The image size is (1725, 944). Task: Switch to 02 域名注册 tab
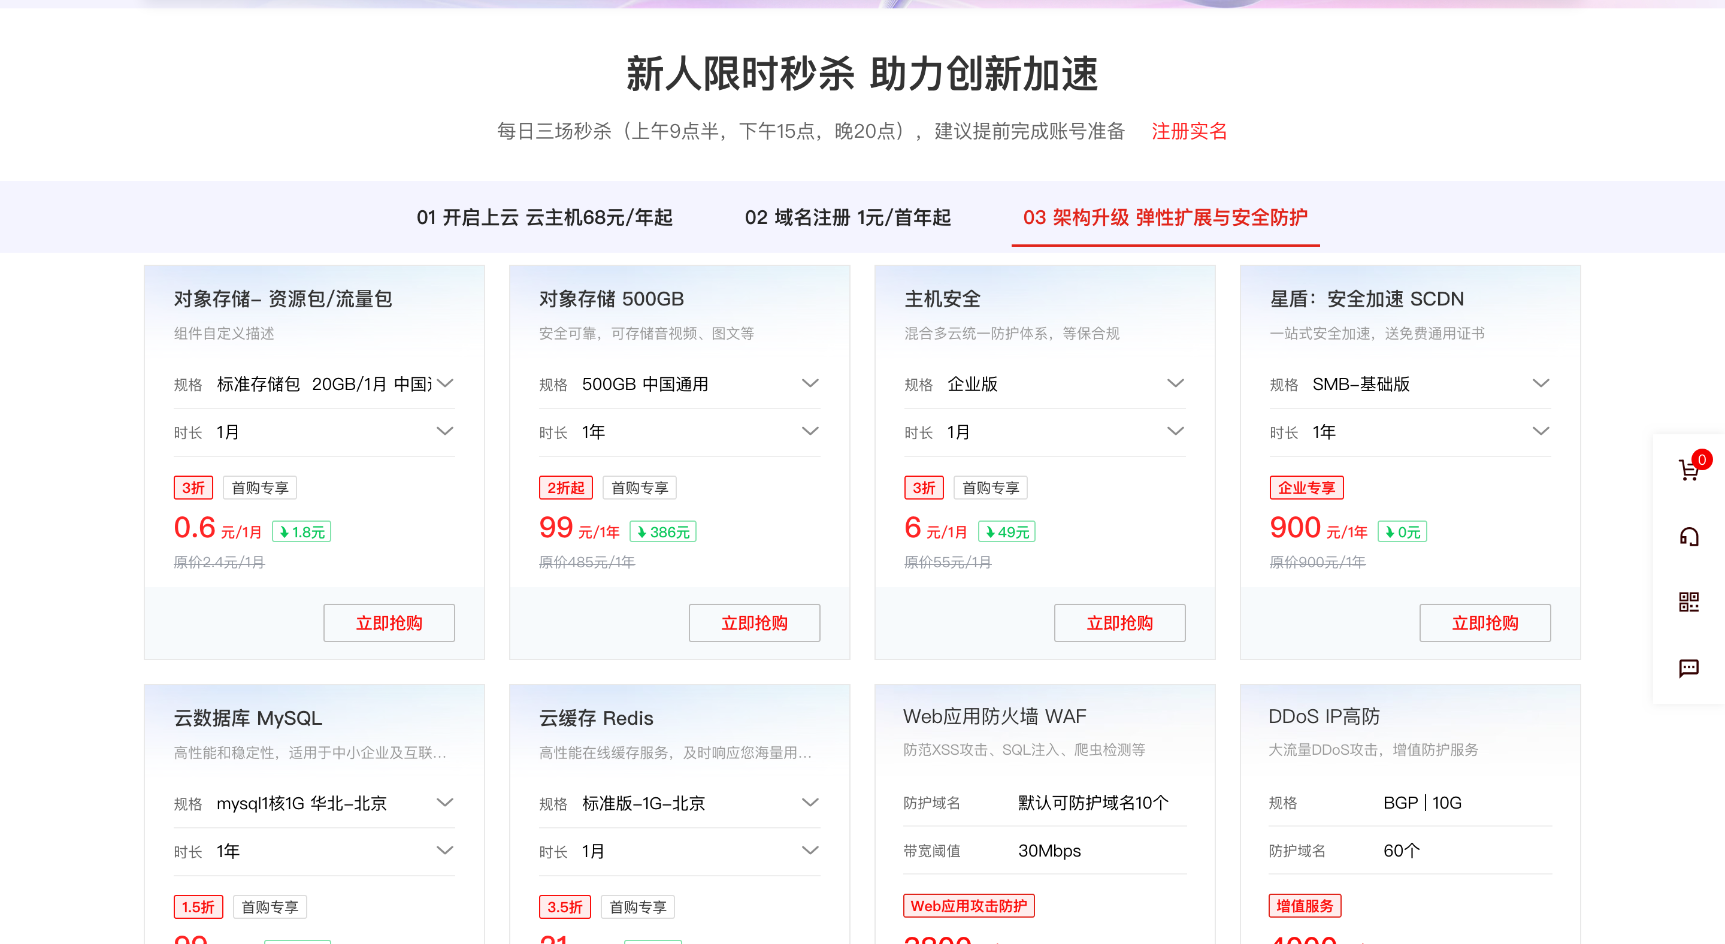point(847,217)
